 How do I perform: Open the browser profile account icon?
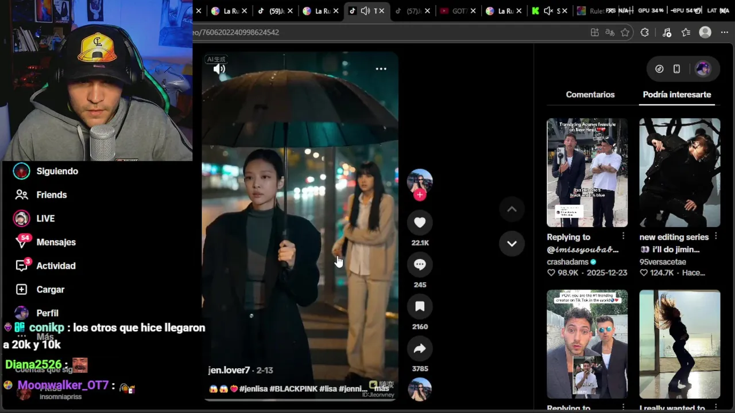705,33
